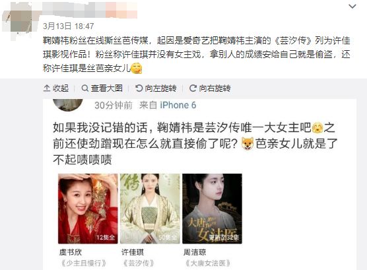Open the 大唐女法医 poster thumbnail
This screenshot has width=367, height=270.
[212, 209]
